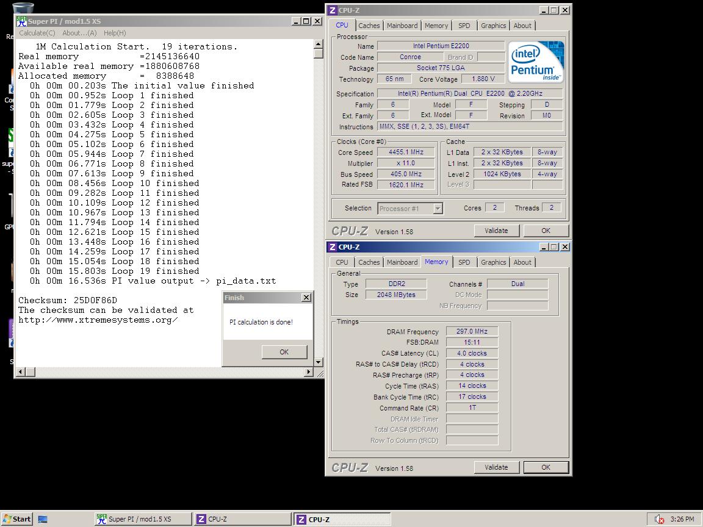
Task: Switch to Caches tab in upper CPU-Z
Action: 369,26
